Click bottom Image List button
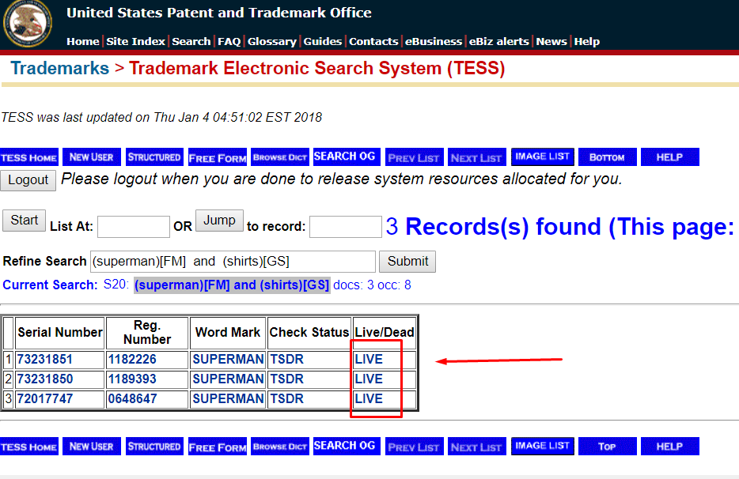Viewport: 739px width, 479px height. pos(543,446)
